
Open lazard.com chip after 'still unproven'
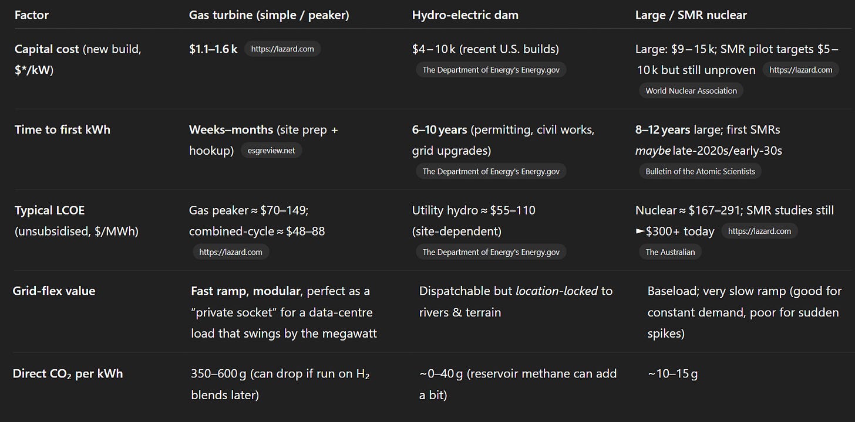pyautogui.click(x=800, y=70)
